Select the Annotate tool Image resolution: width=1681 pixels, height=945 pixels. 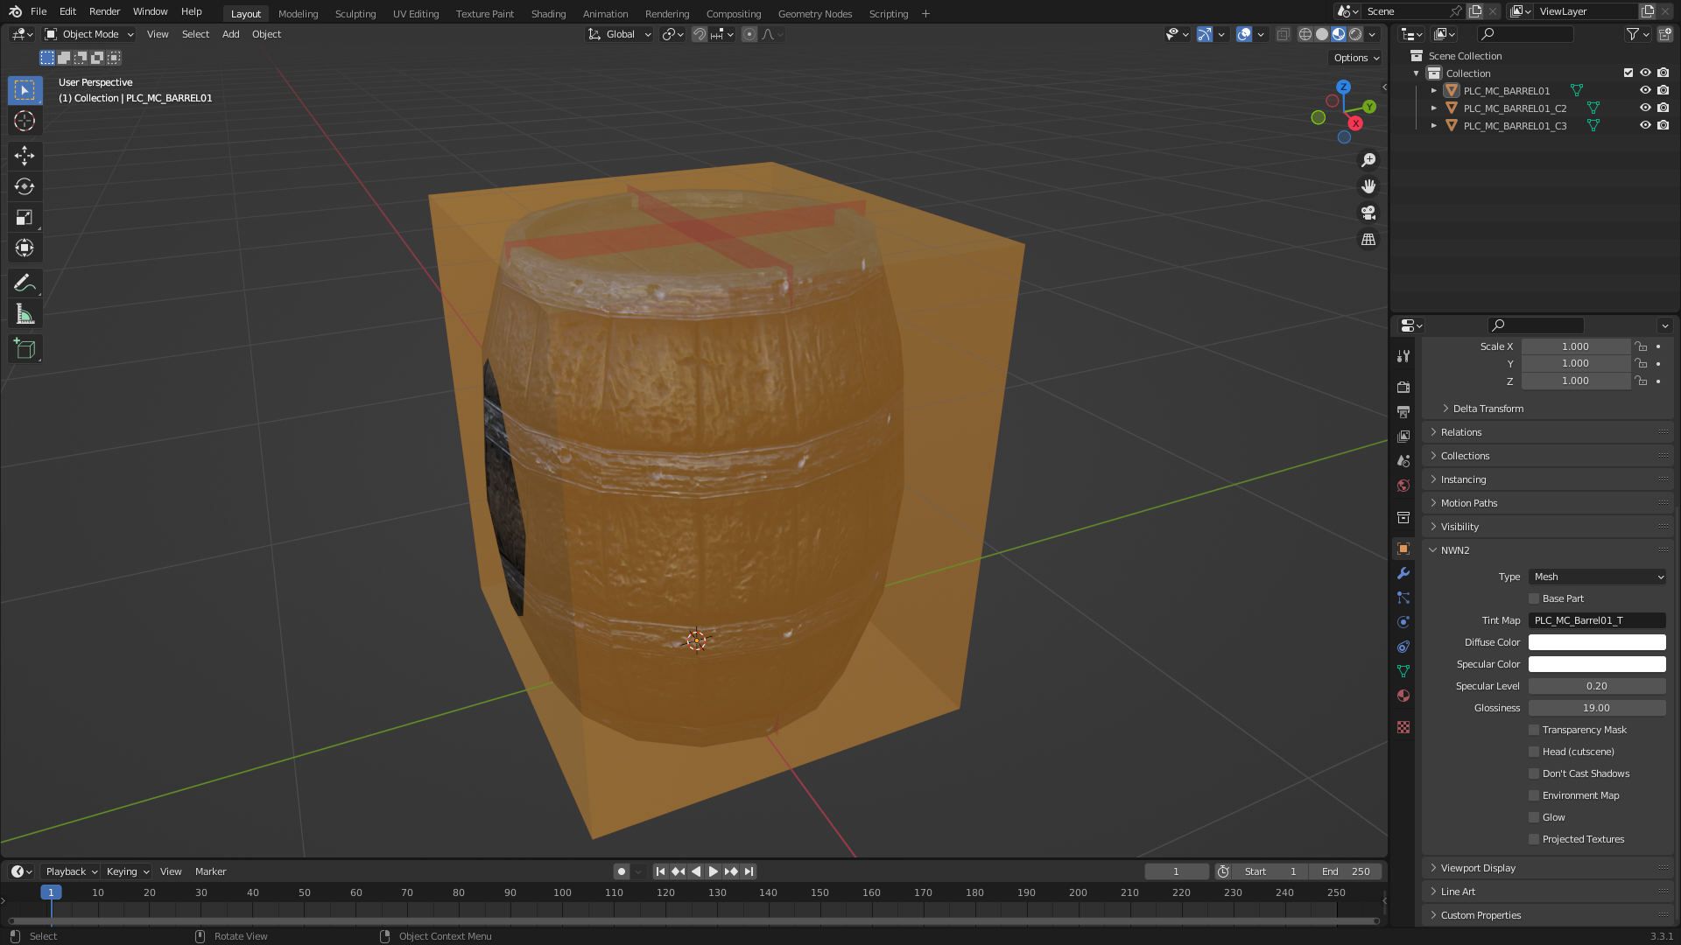pos(25,283)
